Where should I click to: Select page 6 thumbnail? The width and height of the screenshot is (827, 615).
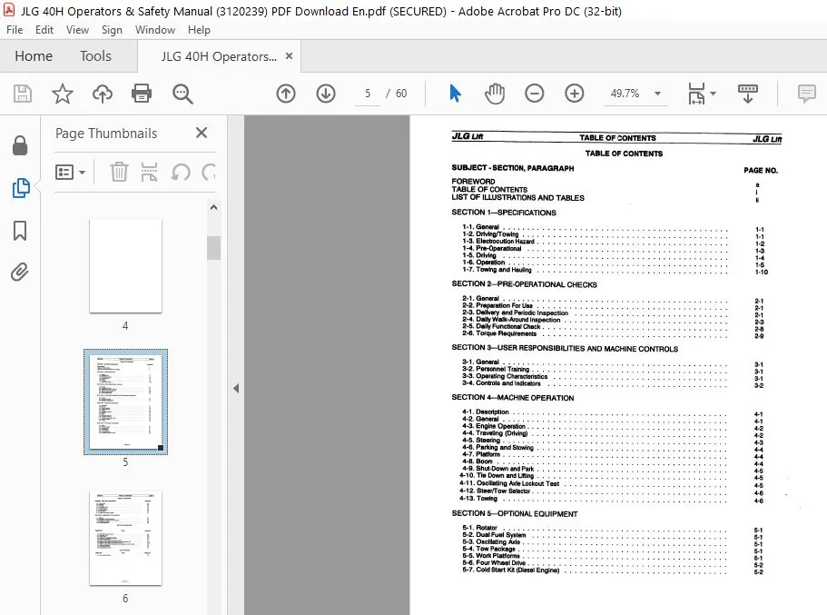point(125,538)
